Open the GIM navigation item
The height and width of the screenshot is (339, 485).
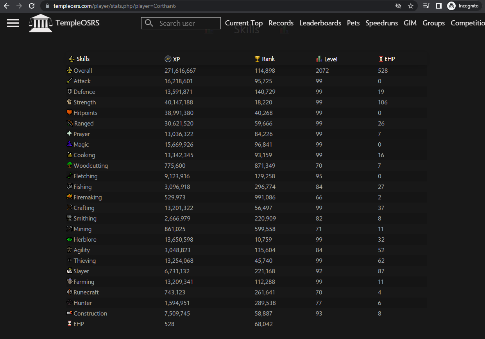410,23
